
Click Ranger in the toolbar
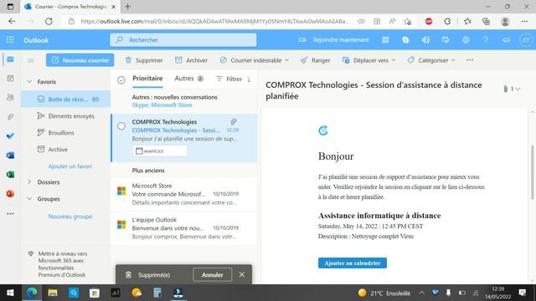pyautogui.click(x=315, y=60)
